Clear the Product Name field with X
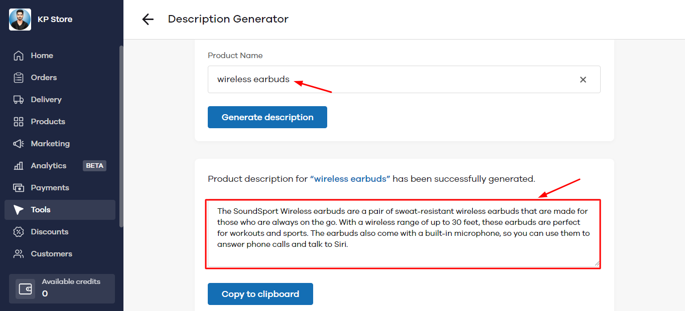685x311 pixels. [x=583, y=80]
